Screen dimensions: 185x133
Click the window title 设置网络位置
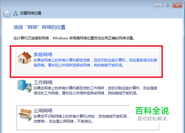coord(31,13)
